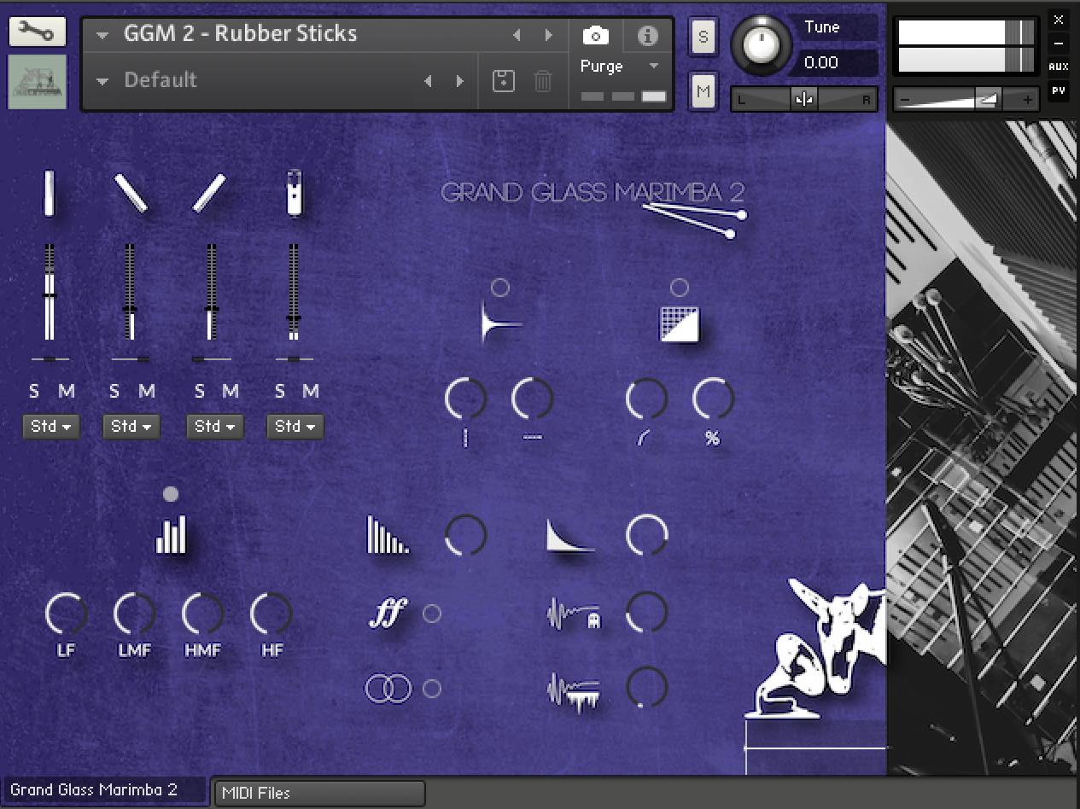Select the forward-slash-tilted microphone icon
Image resolution: width=1080 pixels, height=809 pixels.
click(209, 193)
